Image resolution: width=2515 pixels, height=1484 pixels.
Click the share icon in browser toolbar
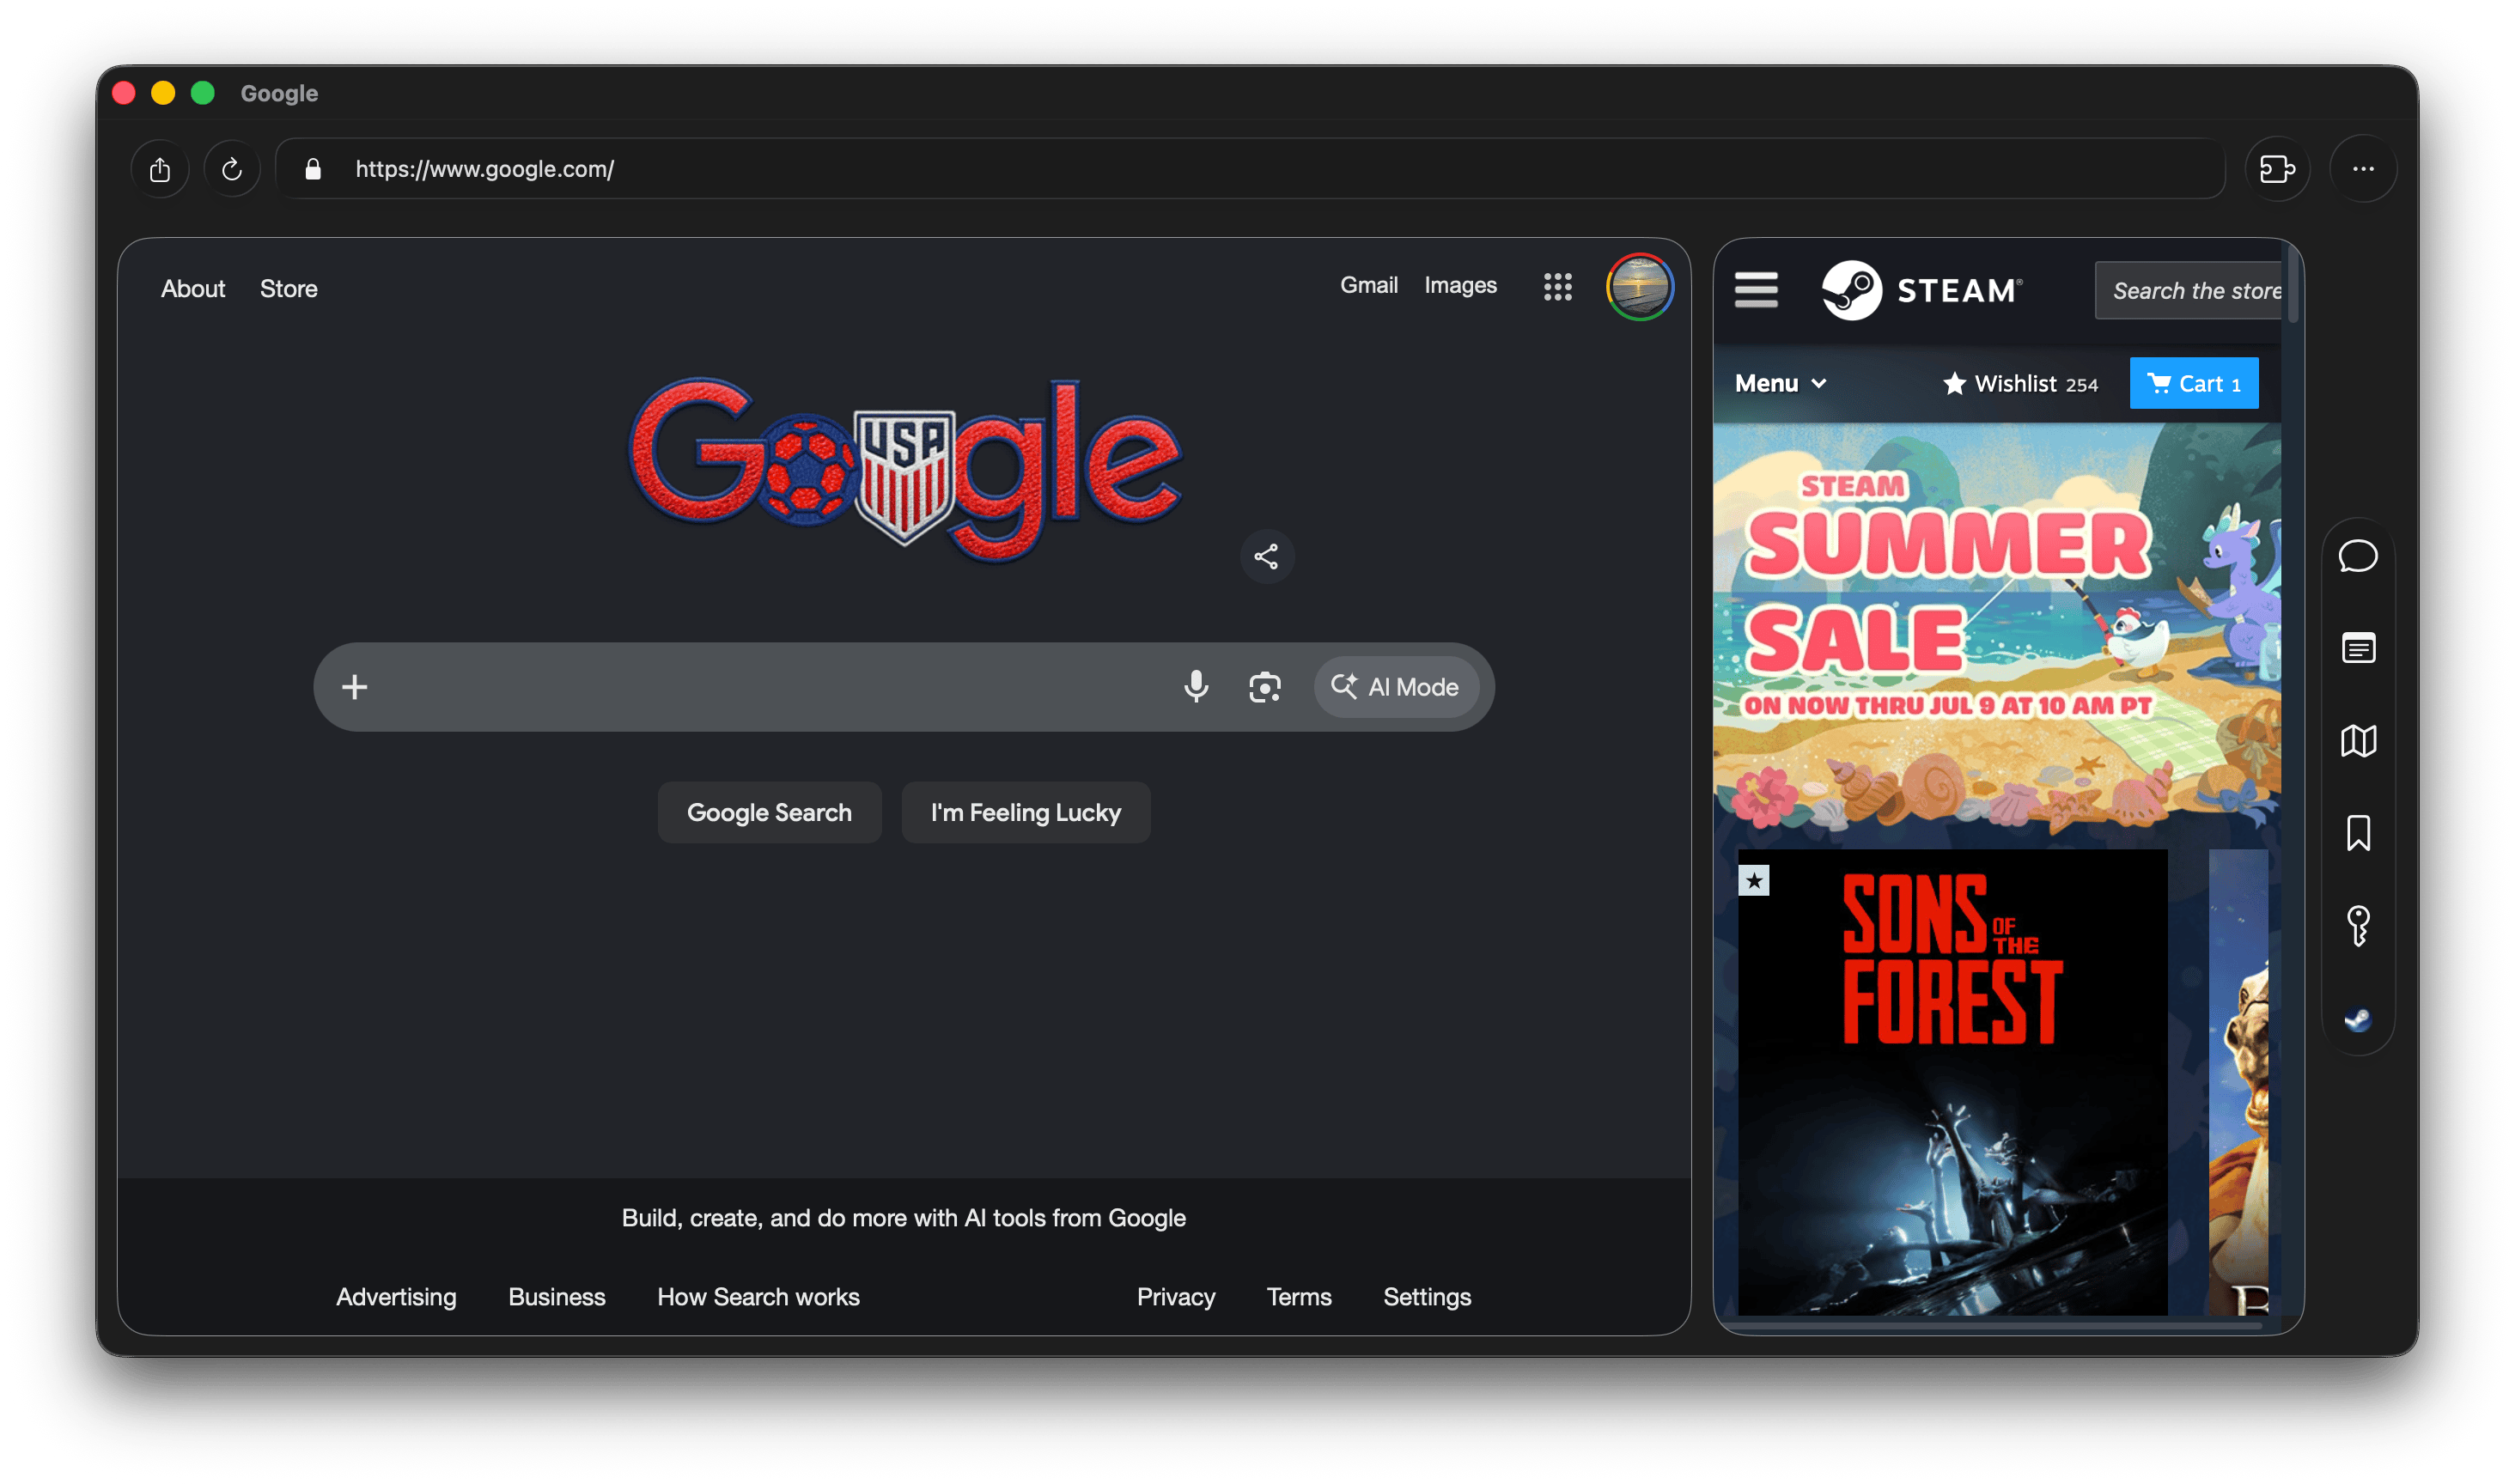pyautogui.click(x=160, y=169)
